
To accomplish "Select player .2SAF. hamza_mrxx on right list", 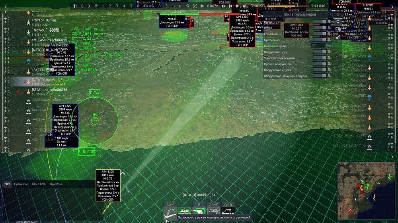I will tap(349, 145).
